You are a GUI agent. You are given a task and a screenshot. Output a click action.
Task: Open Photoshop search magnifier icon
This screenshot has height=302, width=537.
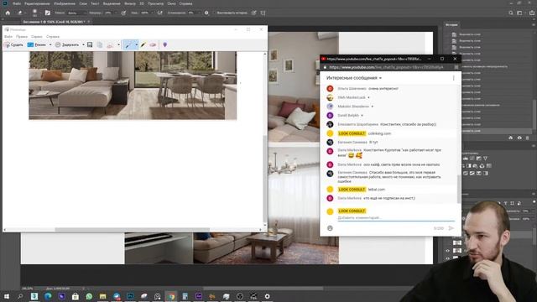tap(511, 13)
